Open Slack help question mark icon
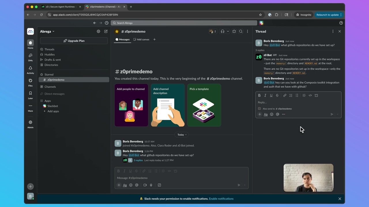The width and height of the screenshot is (369, 207). 341,23
